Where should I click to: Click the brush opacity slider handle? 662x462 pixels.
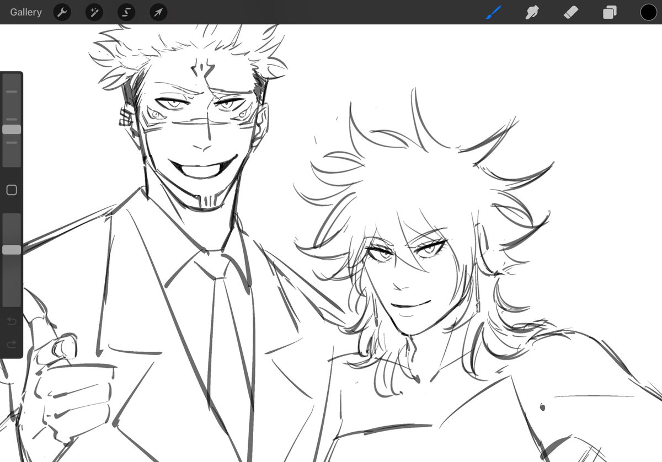point(12,250)
